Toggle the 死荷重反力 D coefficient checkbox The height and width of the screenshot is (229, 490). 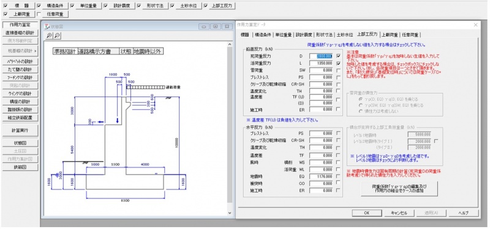coord(338,56)
